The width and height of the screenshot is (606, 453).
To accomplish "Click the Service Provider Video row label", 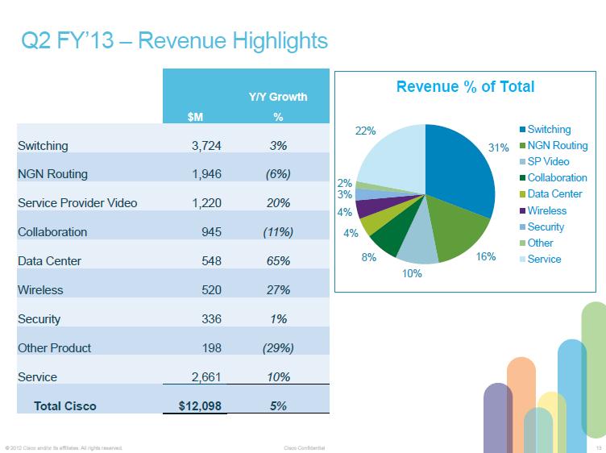I will [x=77, y=203].
